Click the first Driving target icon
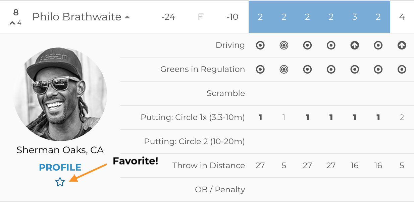The height and width of the screenshot is (202, 414). click(260, 45)
